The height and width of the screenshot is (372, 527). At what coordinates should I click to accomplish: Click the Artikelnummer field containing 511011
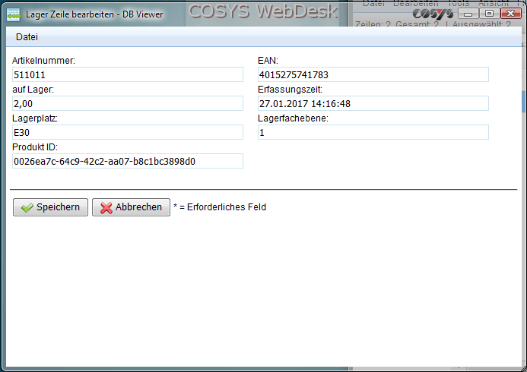click(128, 74)
